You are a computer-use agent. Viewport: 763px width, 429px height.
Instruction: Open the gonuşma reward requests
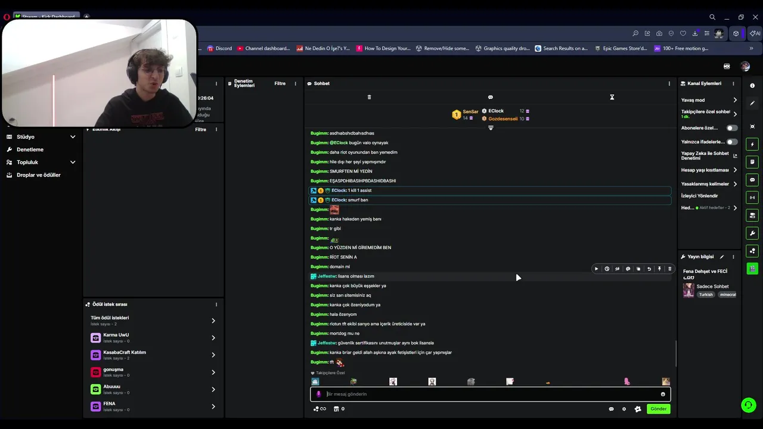[153, 372]
